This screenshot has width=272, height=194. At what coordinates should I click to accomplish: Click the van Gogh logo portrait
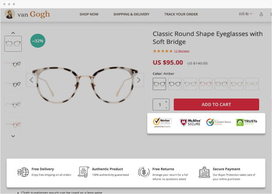10,14
